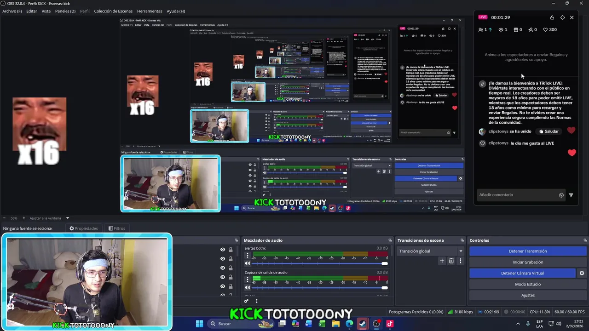
Task: Toggle Modo Estudio
Action: pyautogui.click(x=528, y=284)
